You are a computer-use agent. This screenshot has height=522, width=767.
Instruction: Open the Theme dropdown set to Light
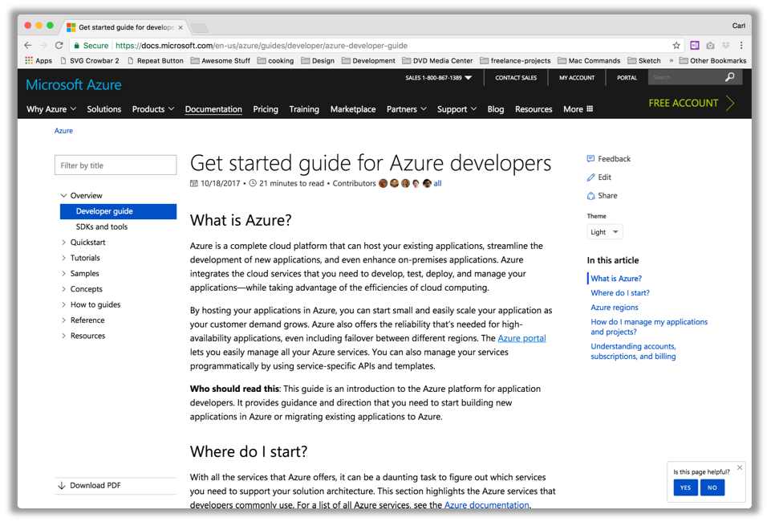(605, 232)
